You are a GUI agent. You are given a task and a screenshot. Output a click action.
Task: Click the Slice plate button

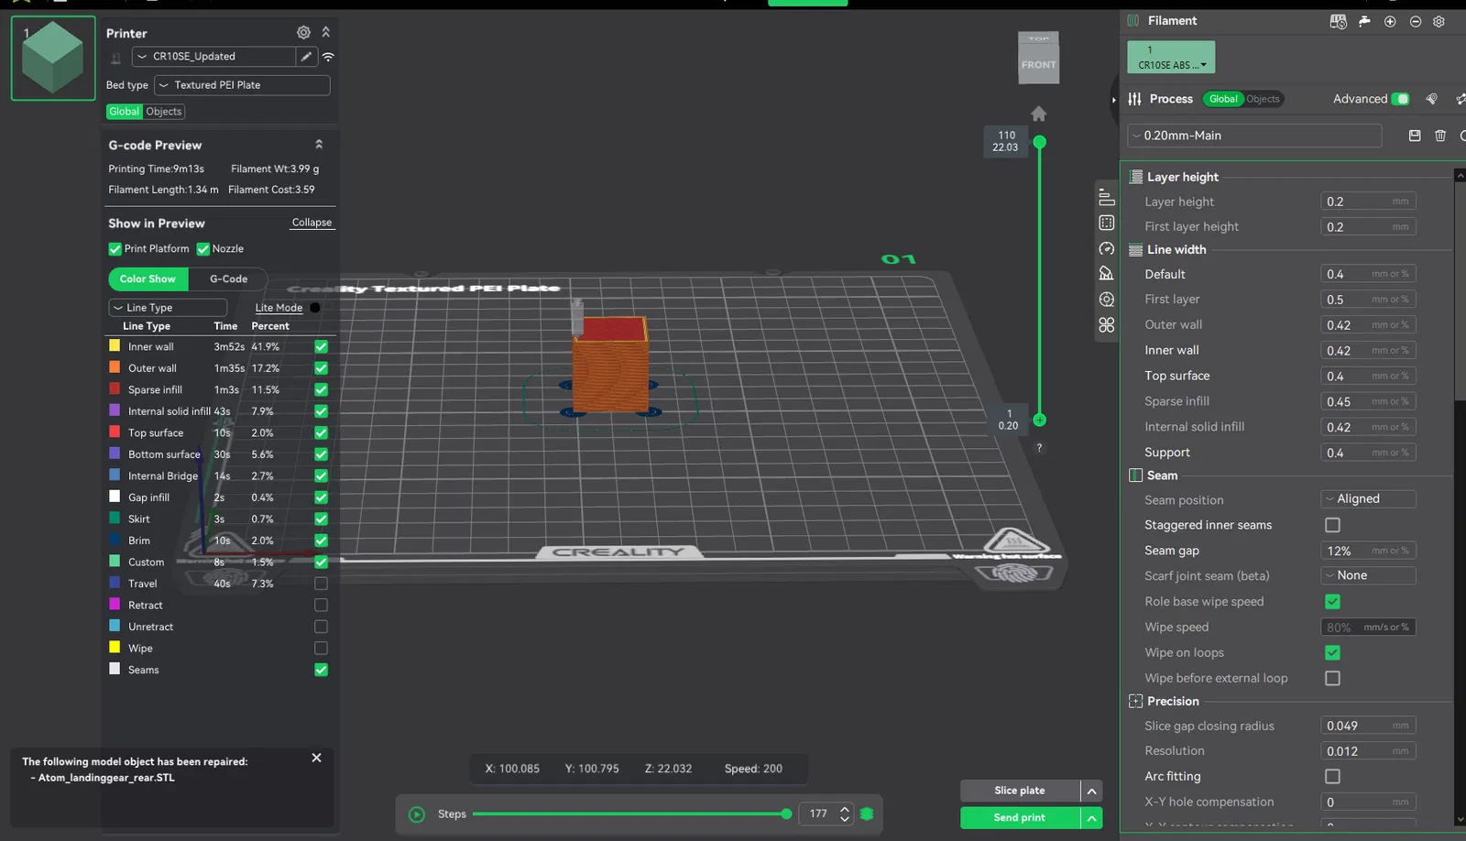(x=1020, y=791)
